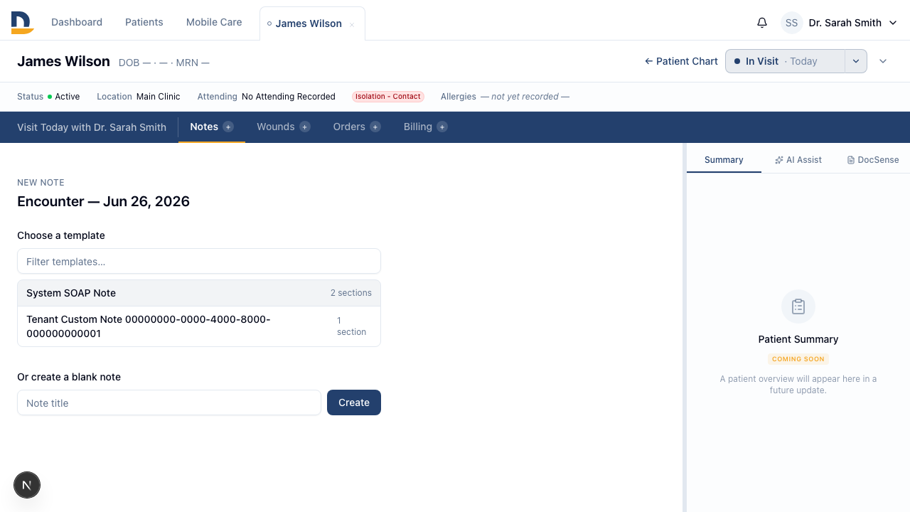910x512 pixels.
Task: Click the No Attending Recorded text
Action: click(289, 97)
